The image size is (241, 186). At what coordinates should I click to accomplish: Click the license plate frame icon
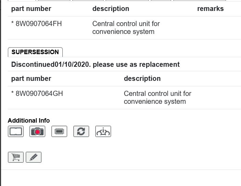[x=16, y=132]
